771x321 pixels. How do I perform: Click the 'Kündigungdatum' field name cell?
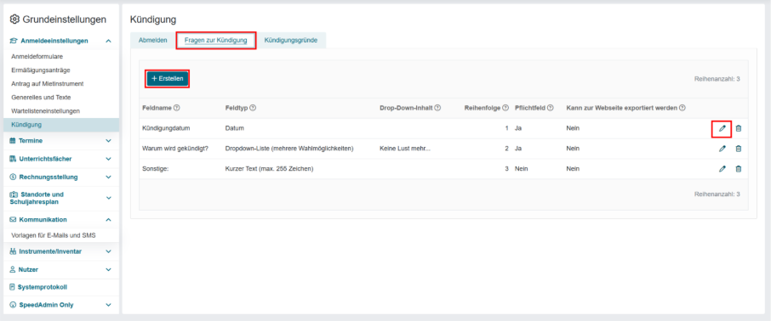point(166,128)
